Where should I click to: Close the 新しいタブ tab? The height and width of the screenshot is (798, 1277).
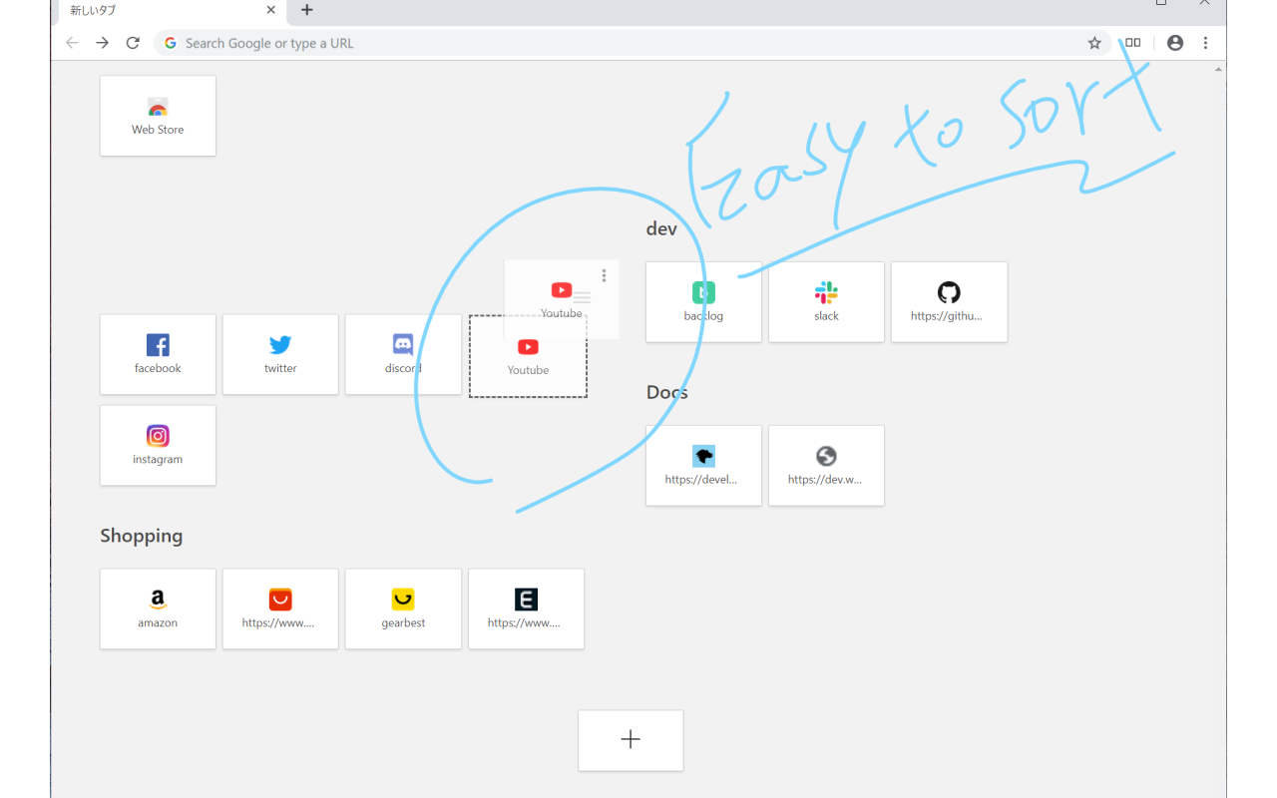270,10
